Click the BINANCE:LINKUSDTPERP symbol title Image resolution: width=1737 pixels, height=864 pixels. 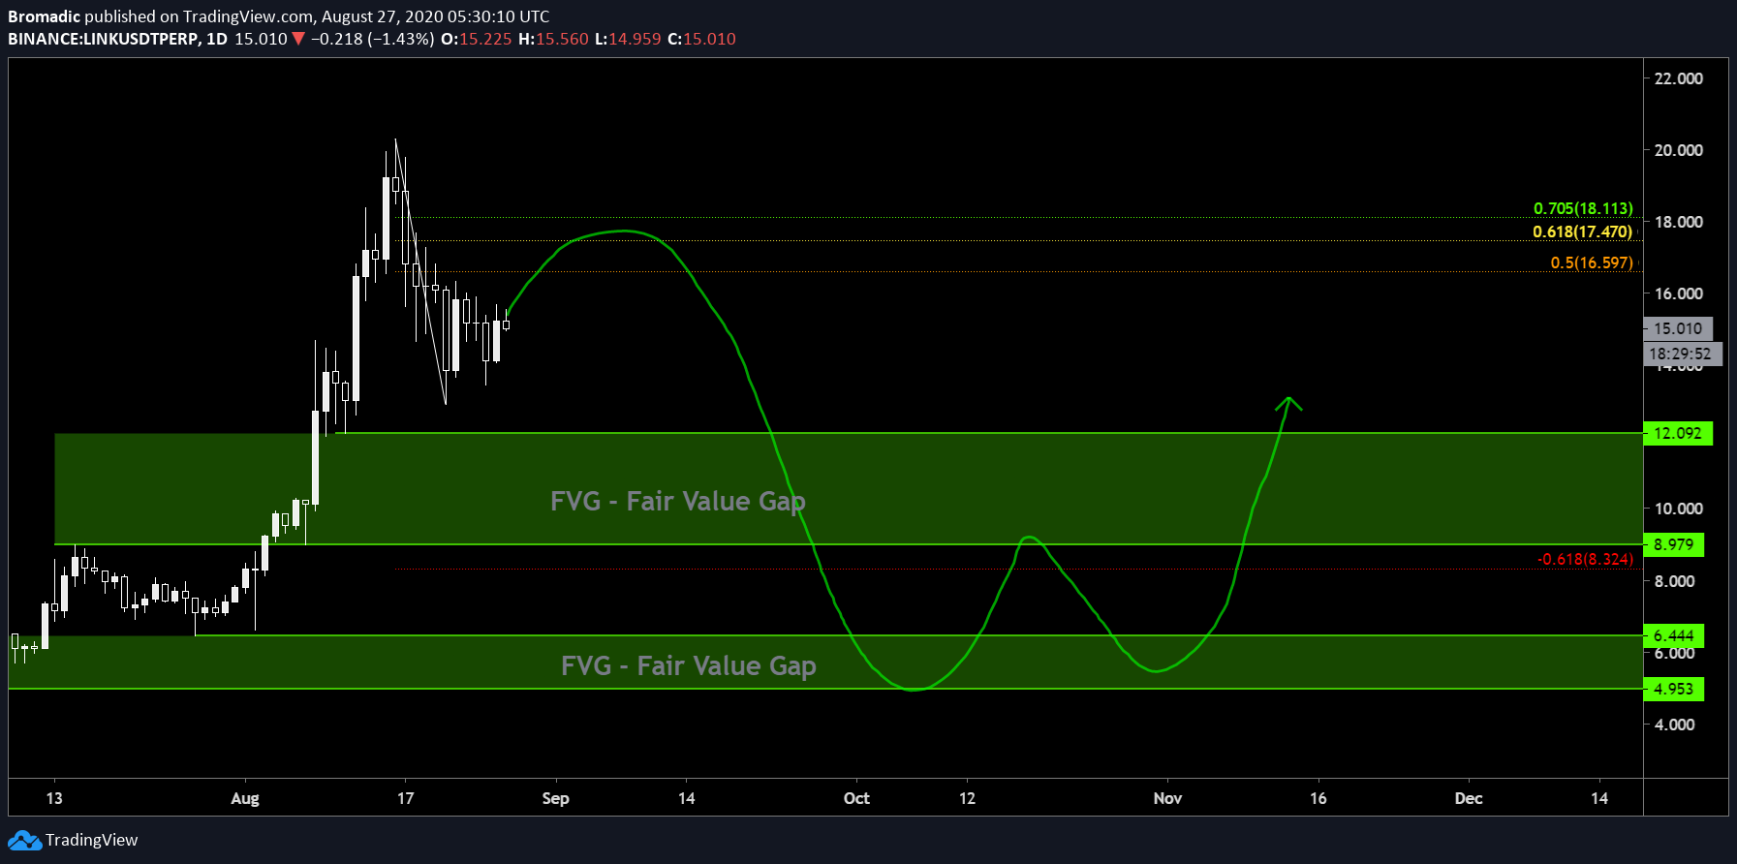point(104,39)
